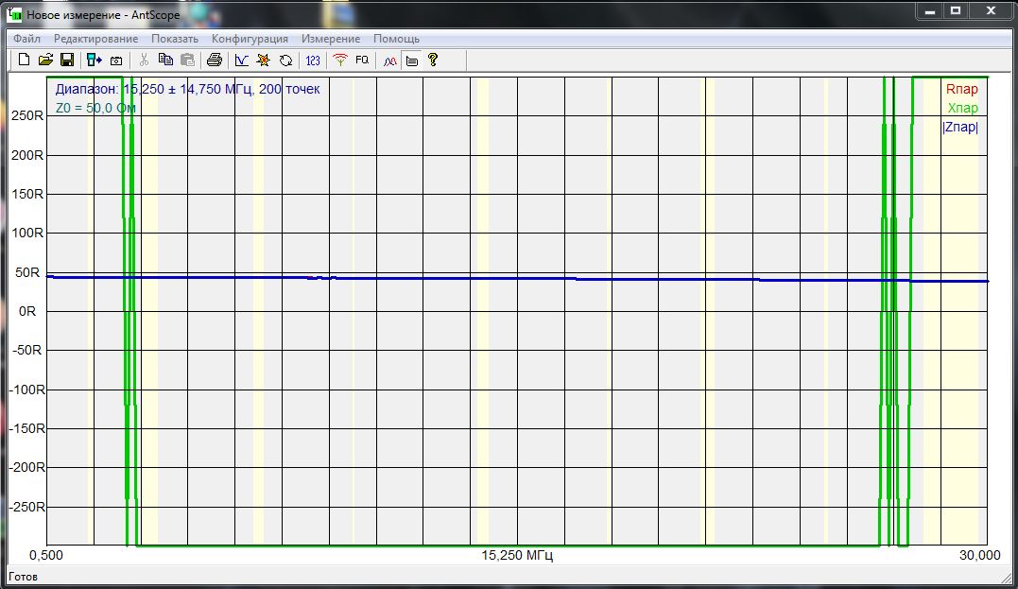Expand the Измерение menu

pyautogui.click(x=331, y=39)
